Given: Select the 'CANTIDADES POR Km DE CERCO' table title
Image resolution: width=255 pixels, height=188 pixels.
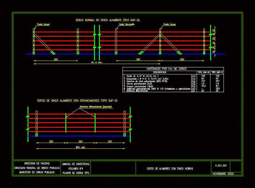Looking at the screenshot, I should pyautogui.click(x=166, y=69).
